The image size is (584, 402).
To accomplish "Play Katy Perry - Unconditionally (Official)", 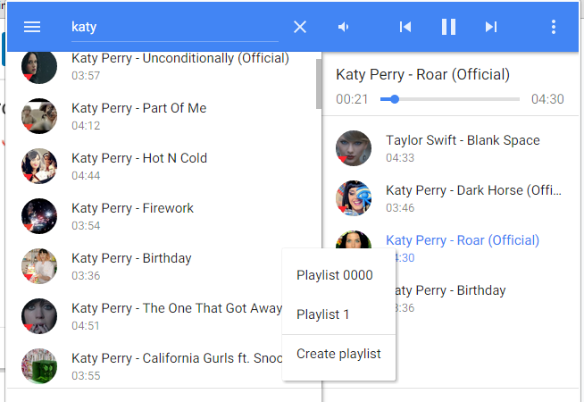I will [179, 59].
